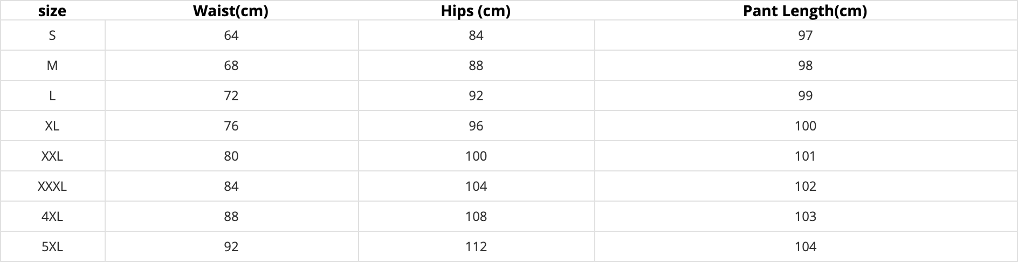Click pant length 97 for size S
1018x262 pixels.
[x=806, y=36]
